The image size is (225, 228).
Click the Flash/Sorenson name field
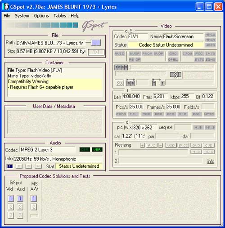183,36
